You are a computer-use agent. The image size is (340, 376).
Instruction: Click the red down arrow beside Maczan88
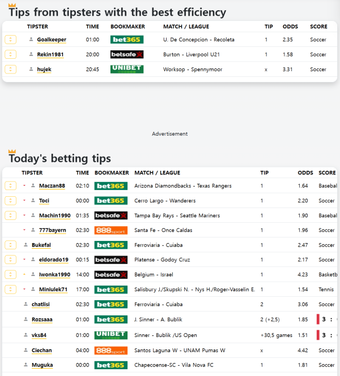24,186
